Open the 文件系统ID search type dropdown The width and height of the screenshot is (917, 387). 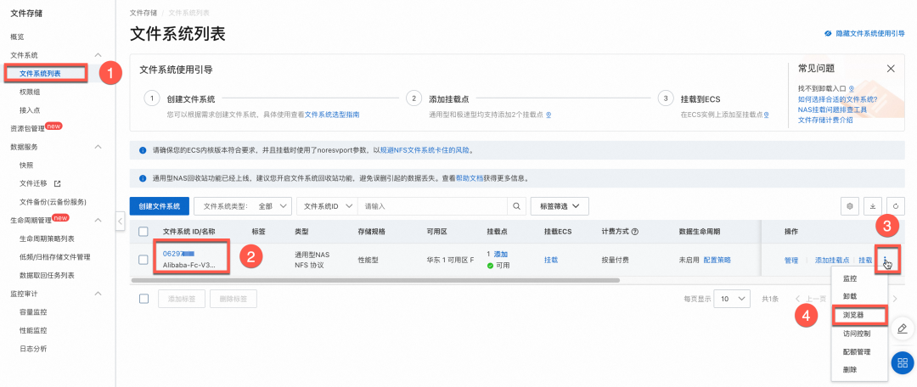click(x=327, y=206)
